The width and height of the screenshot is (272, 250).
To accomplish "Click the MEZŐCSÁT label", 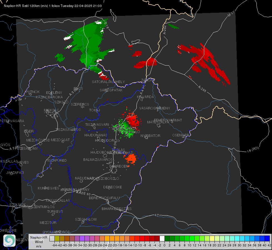I will click(x=60, y=140).
